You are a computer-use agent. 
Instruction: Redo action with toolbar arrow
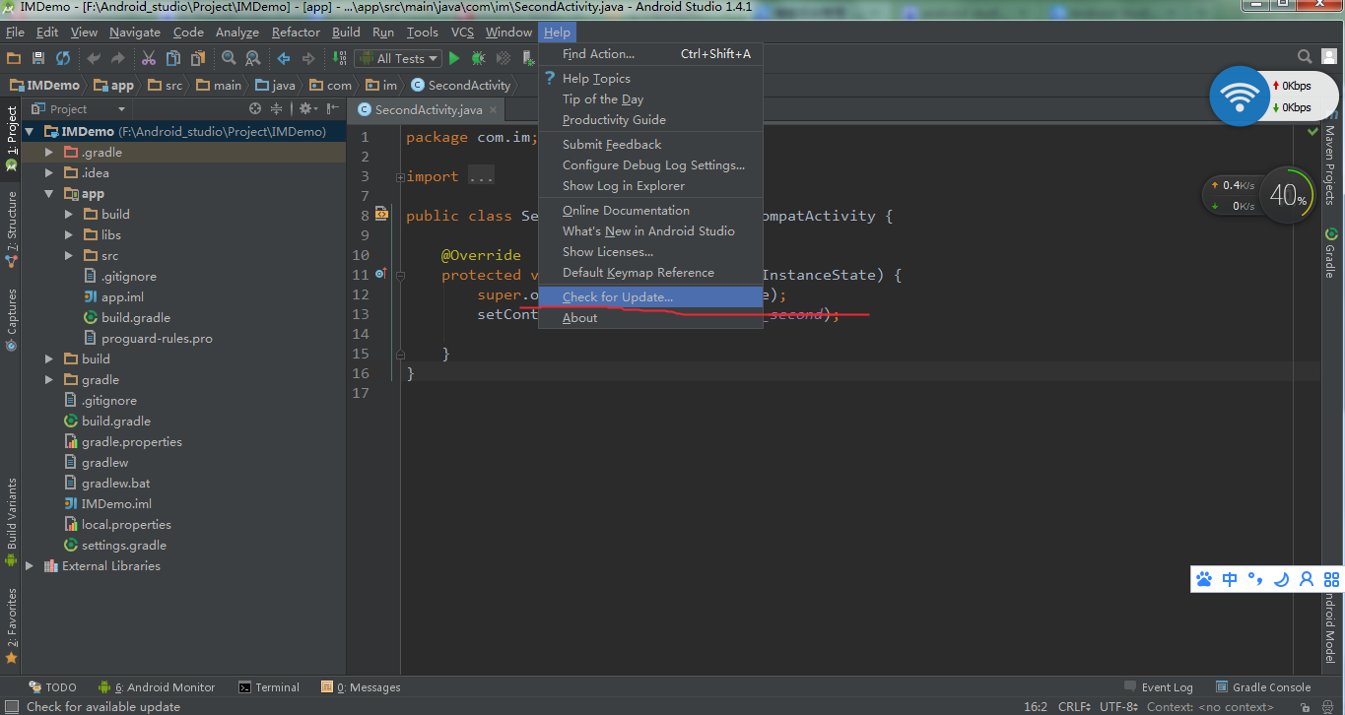click(x=117, y=59)
